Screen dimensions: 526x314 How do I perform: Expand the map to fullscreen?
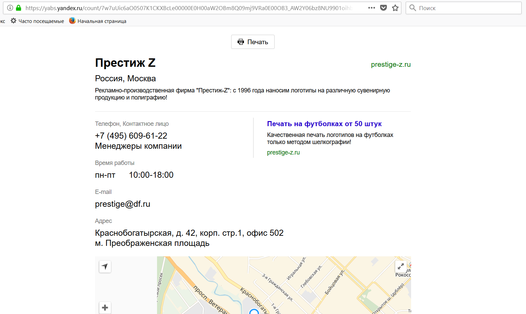(401, 266)
